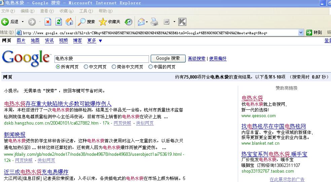Open the 收藏(A) menu
Image resolution: width=331 pixels, height=182 pixels.
pyautogui.click(x=67, y=11)
